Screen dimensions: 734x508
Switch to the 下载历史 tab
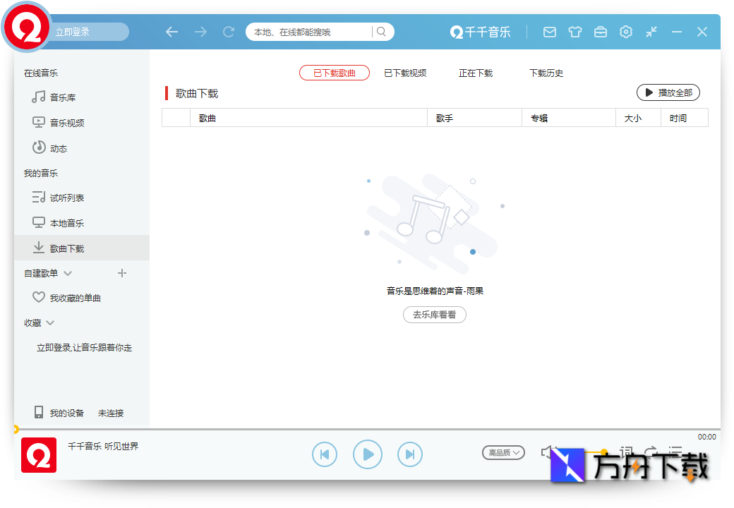pos(546,73)
